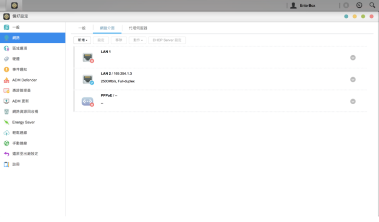Click the grey circle icon beside EnterBox
The width and height of the screenshot is (379, 222).
tap(346, 5)
